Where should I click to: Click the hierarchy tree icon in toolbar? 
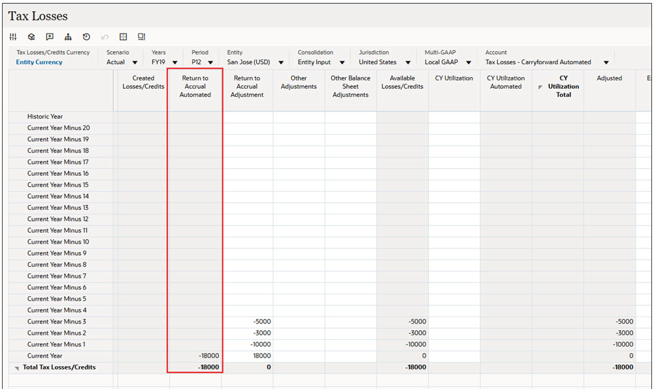[68, 37]
